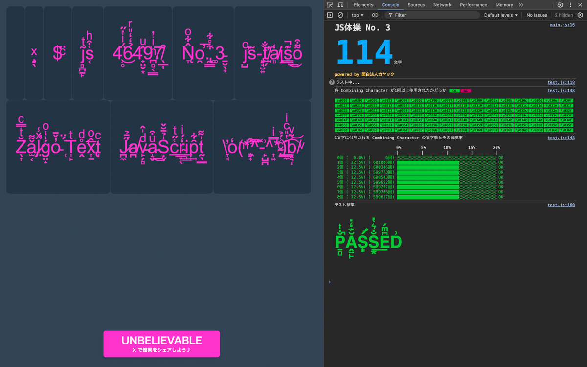The image size is (587, 367).
Task: Open DevTools settings via the gear icon
Action: (x=561, y=5)
